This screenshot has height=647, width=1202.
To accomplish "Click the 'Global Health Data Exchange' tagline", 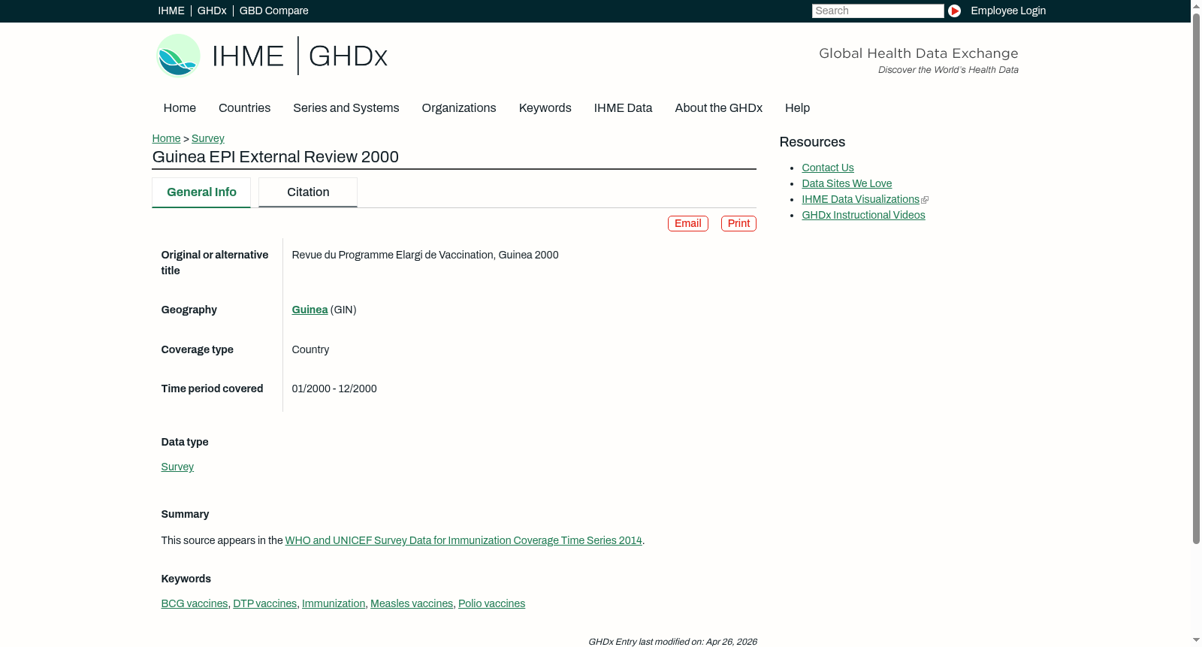I will click(x=919, y=53).
